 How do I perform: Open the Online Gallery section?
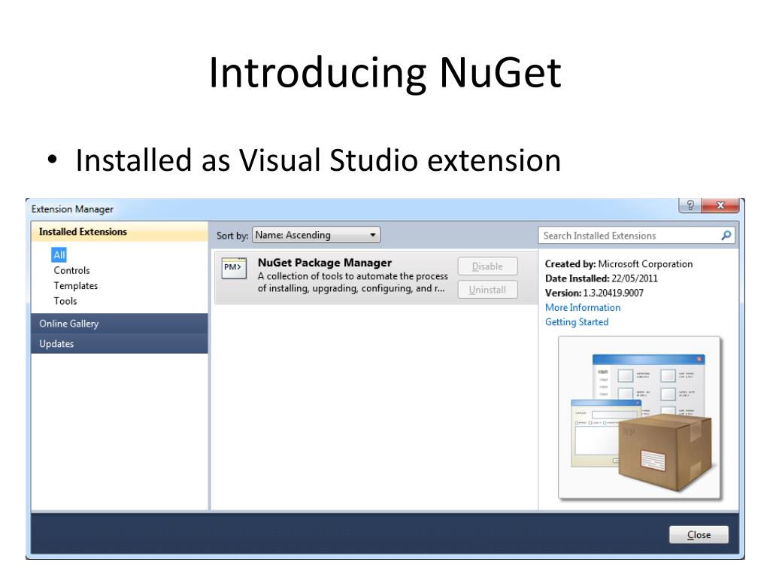pyautogui.click(x=120, y=324)
